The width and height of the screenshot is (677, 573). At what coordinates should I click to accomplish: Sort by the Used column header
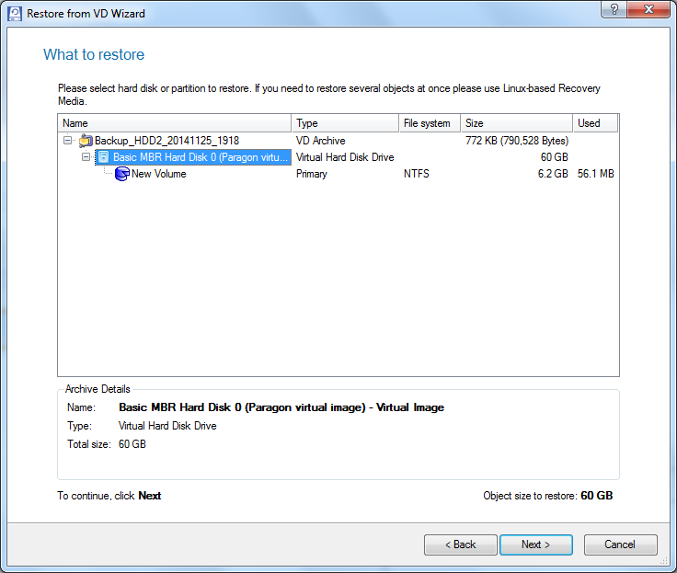click(595, 123)
